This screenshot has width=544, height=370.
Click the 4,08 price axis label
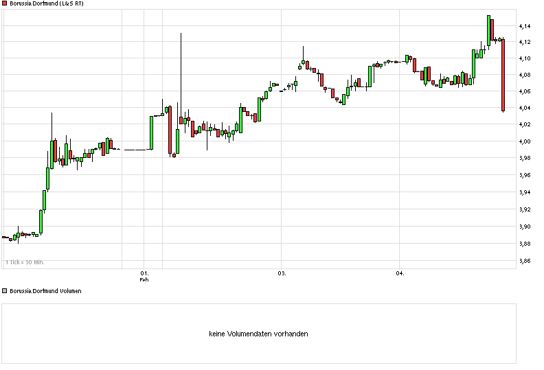coord(525,75)
